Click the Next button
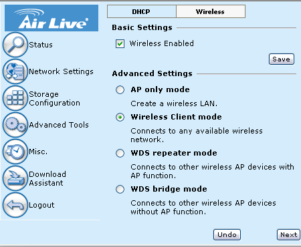 tap(288, 235)
